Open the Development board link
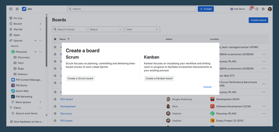Image resolution: width=279 pixels, height=132 pixels. (68, 106)
